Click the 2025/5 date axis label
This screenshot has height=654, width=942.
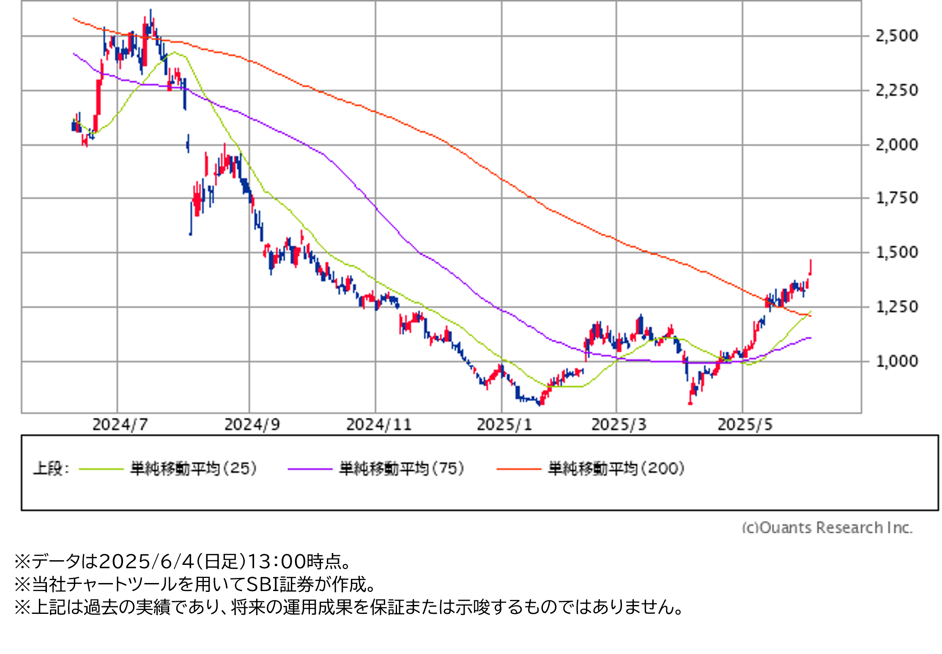tap(745, 425)
